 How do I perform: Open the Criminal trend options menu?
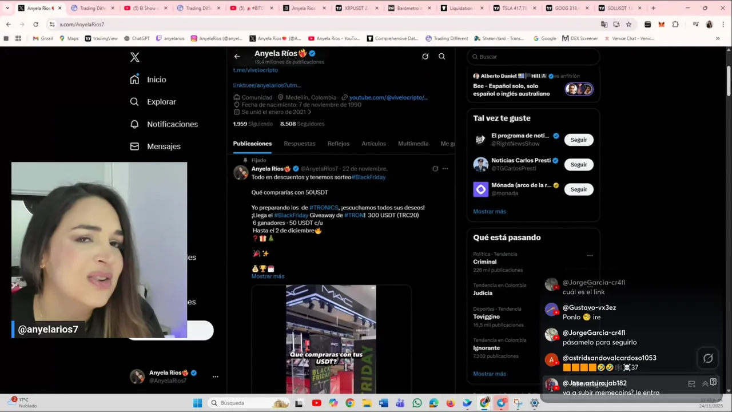[590, 256]
